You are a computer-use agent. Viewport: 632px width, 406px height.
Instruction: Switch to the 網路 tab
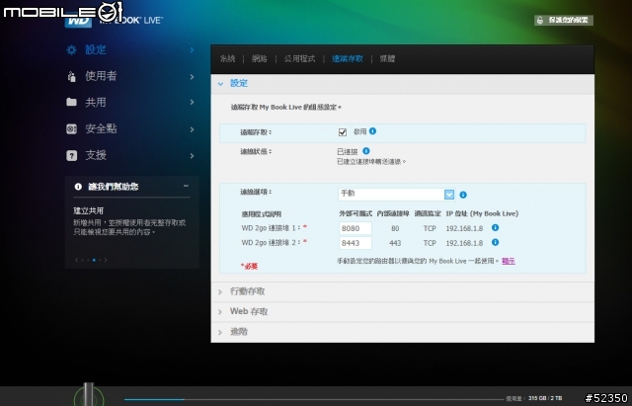[260, 59]
